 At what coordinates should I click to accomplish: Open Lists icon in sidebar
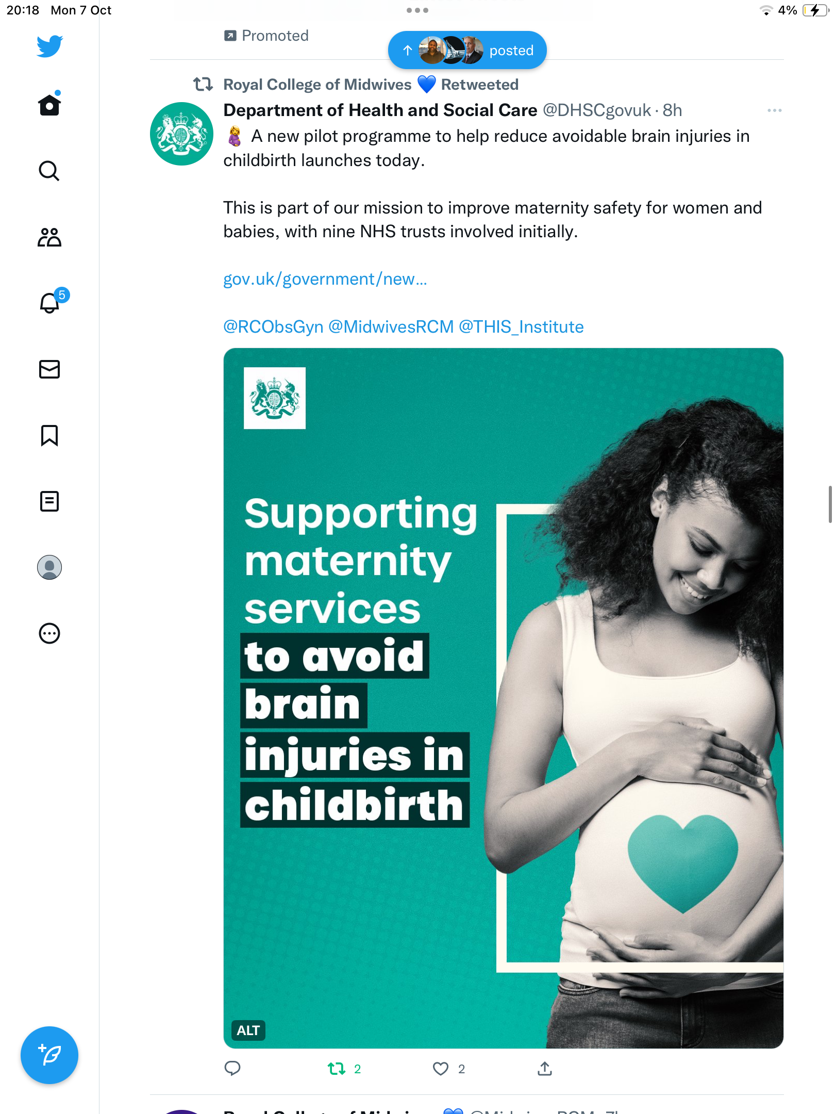49,501
